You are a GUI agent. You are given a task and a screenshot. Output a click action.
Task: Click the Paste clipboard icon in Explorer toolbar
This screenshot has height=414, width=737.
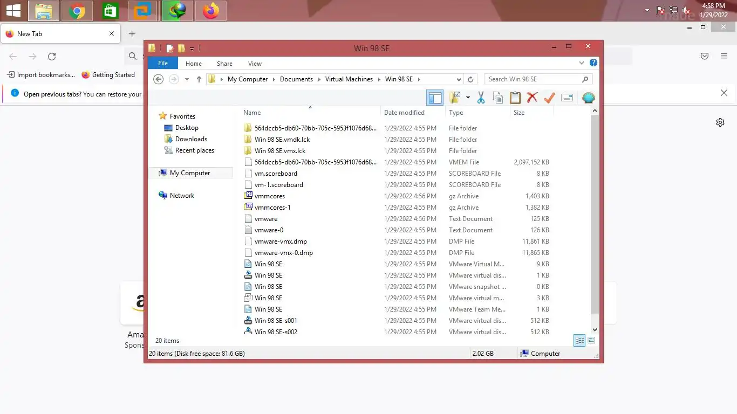[515, 98]
